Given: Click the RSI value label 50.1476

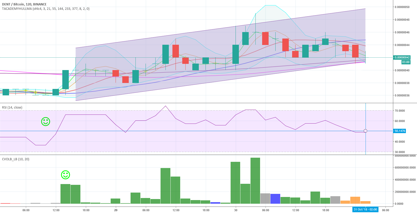Looking at the screenshot, I should 400,131.
